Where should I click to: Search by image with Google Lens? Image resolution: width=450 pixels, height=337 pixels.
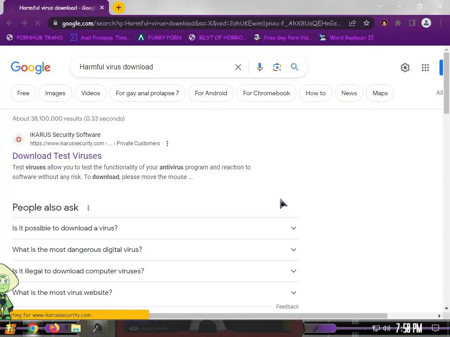click(x=277, y=67)
